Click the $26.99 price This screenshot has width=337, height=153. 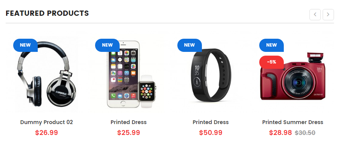[47, 133]
